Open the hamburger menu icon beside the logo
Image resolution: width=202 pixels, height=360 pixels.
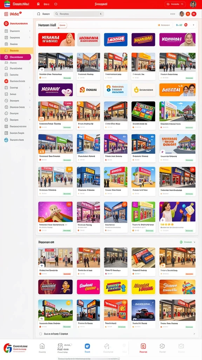pos(6,14)
